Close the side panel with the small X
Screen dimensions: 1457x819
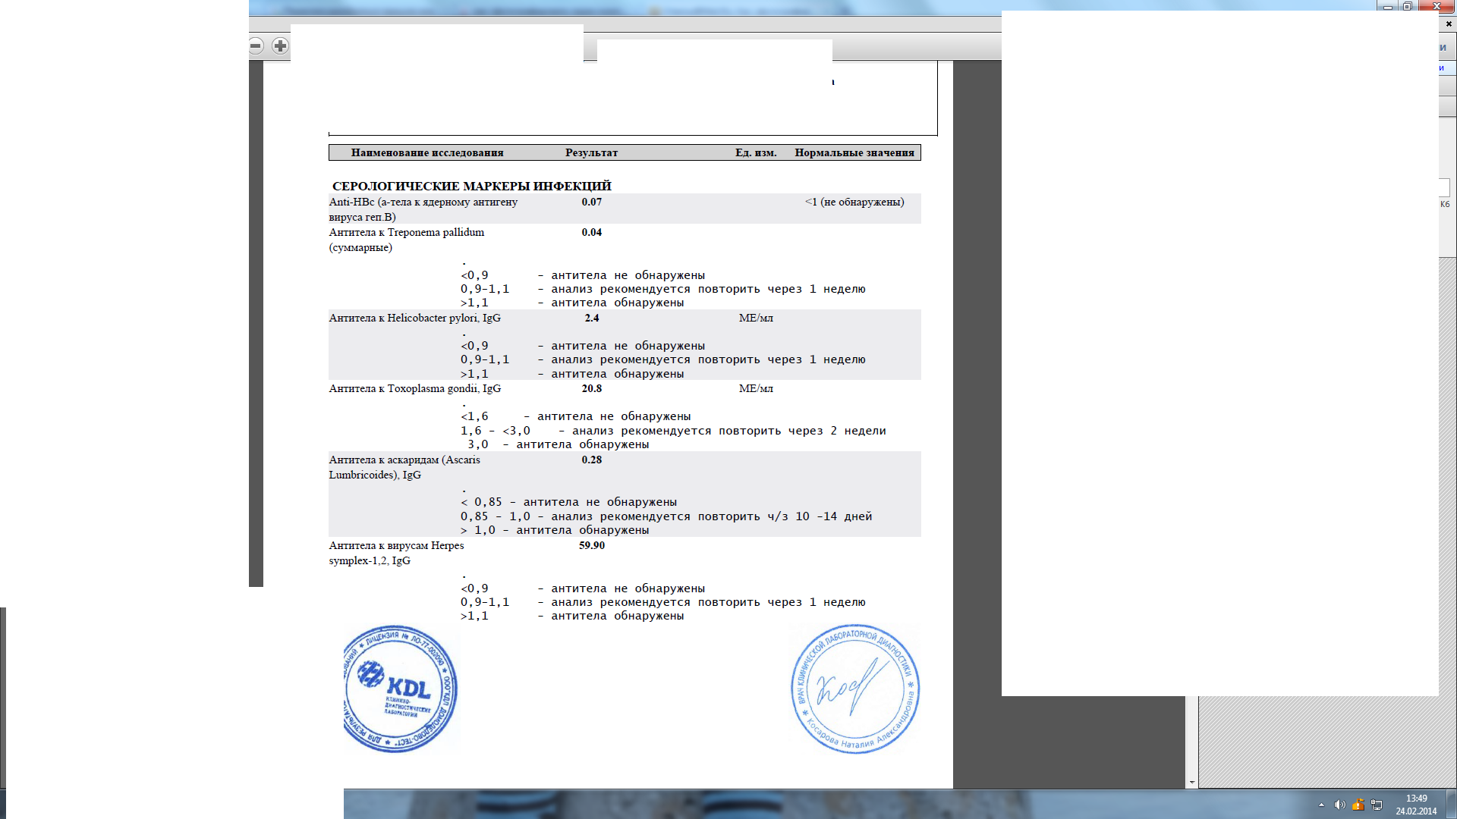[1448, 24]
